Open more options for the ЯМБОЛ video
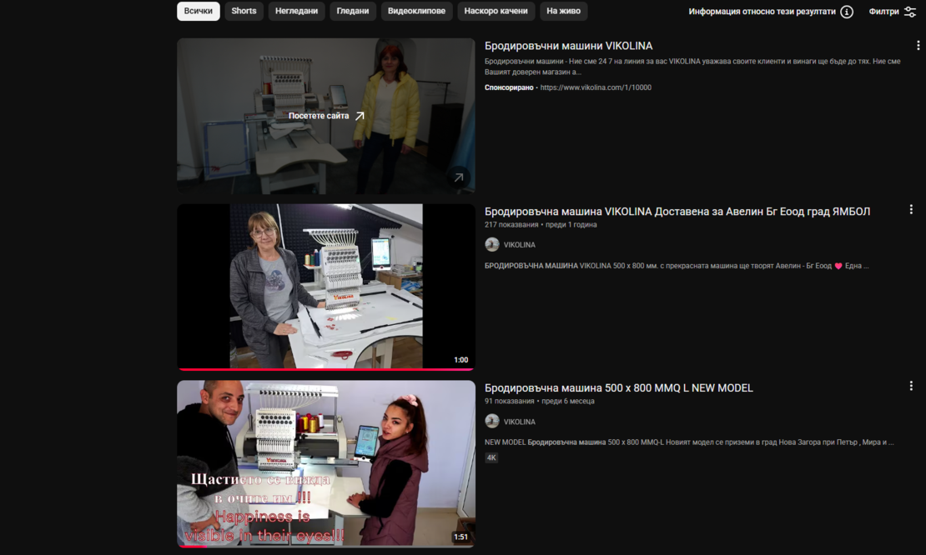This screenshot has height=555, width=926. 911,209
